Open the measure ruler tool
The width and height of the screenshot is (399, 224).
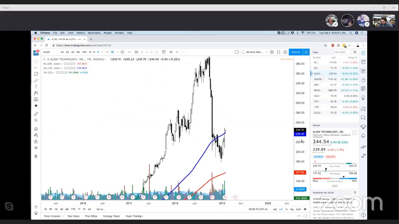click(36, 114)
